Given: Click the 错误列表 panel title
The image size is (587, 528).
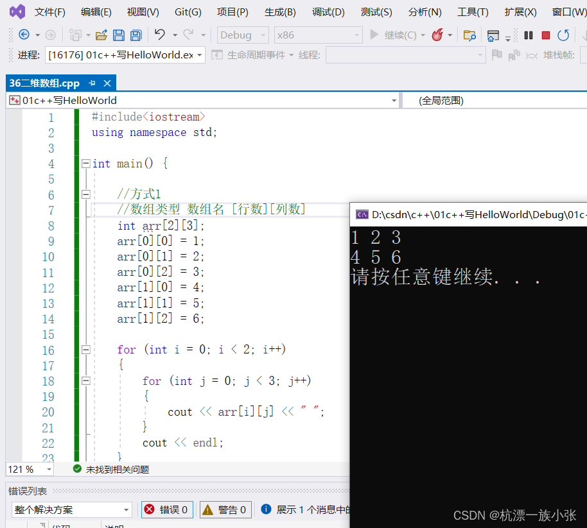Looking at the screenshot, I should [x=28, y=491].
